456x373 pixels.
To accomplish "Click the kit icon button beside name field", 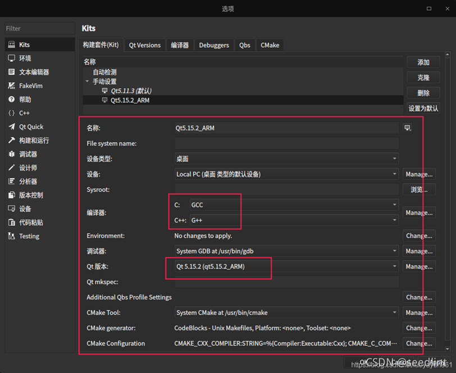I will coord(408,128).
